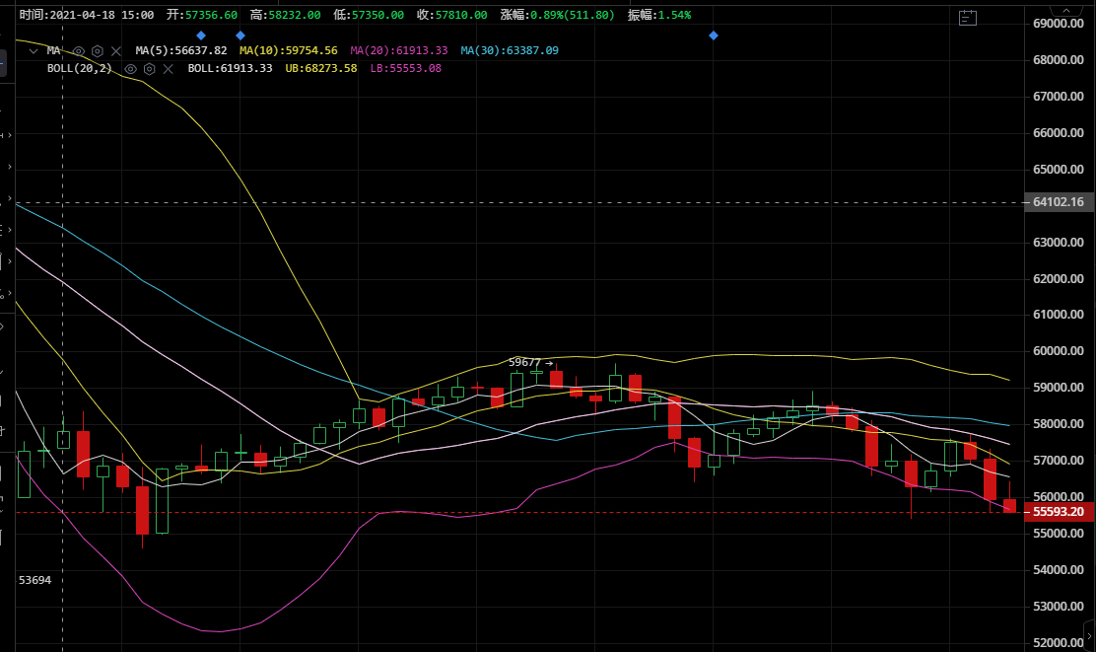Viewport: 1096px width, 652px height.
Task: Click the 59677 high price annotation
Action: [x=529, y=362]
